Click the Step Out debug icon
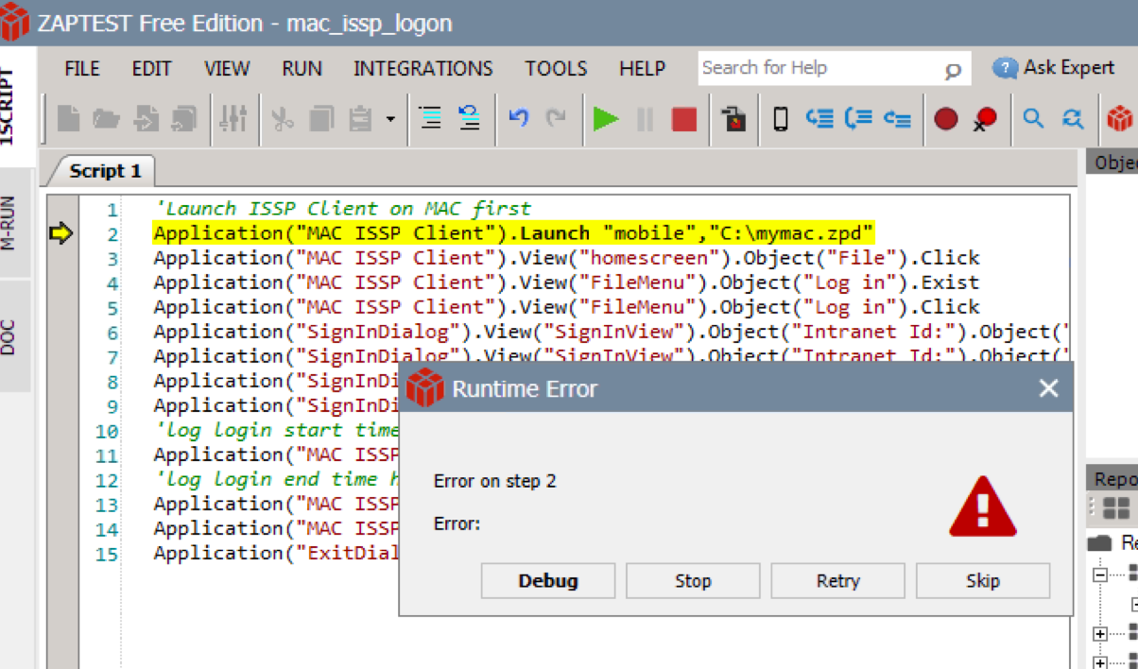The height and width of the screenshot is (669, 1138). [897, 119]
